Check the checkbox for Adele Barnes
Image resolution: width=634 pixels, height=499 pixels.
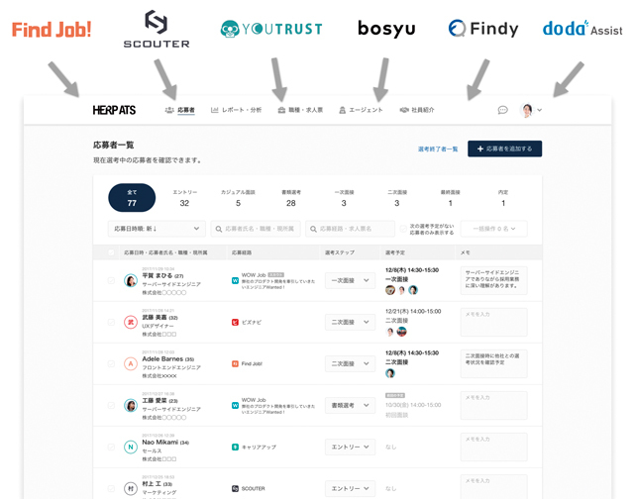pyautogui.click(x=111, y=363)
